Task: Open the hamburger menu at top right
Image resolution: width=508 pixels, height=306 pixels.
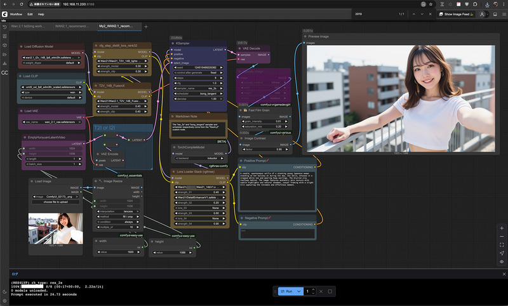Action: pyautogui.click(x=504, y=14)
